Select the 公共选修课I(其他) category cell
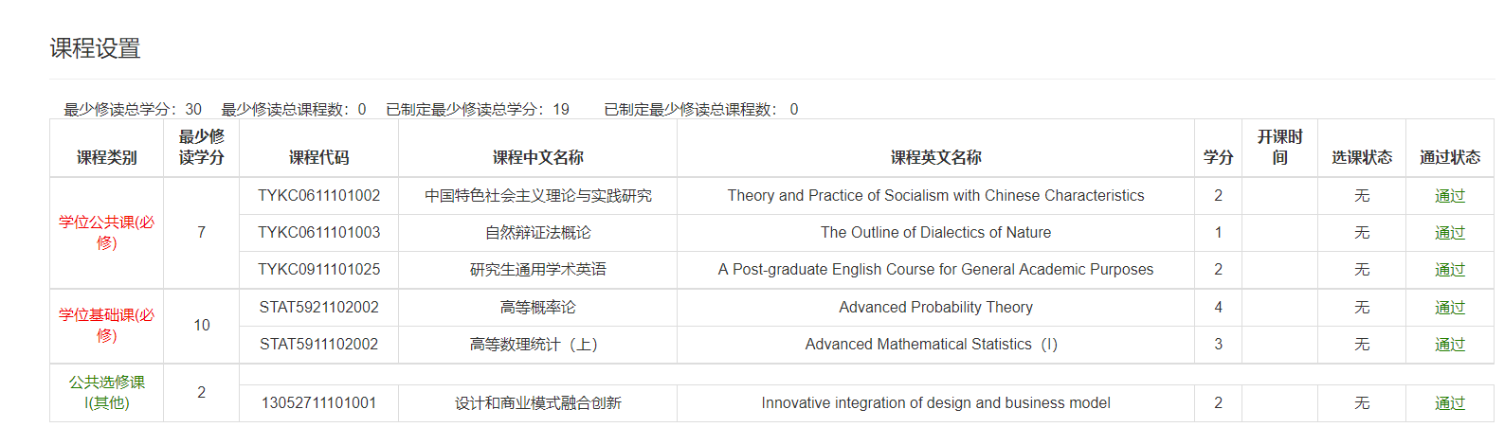Screen dimensions: 1504x445 [106, 393]
